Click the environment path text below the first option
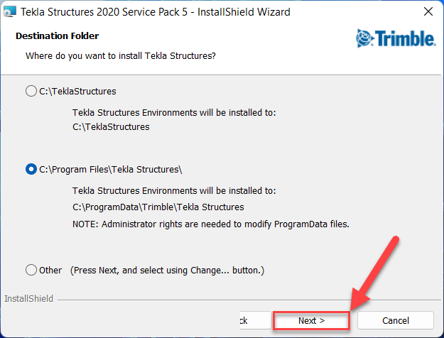Screen dimensions: 444x338 pos(111,127)
